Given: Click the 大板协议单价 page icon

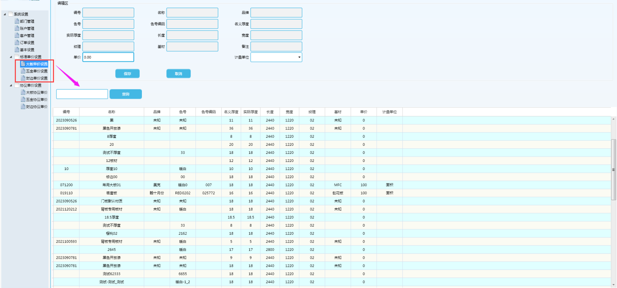Looking at the screenshot, I should 23,93.
